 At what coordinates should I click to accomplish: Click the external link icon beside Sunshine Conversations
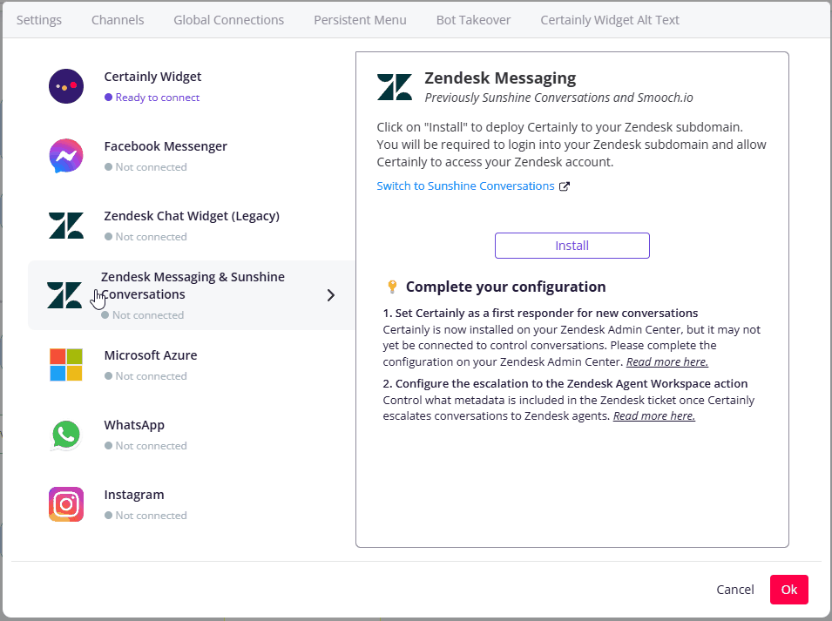coord(565,186)
